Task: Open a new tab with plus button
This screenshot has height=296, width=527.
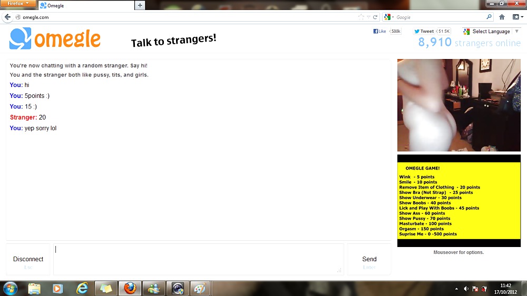Action: coord(140,5)
